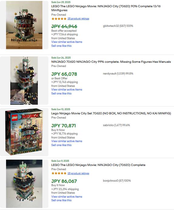Click the star rating icons on the first listing

pos(59,19)
